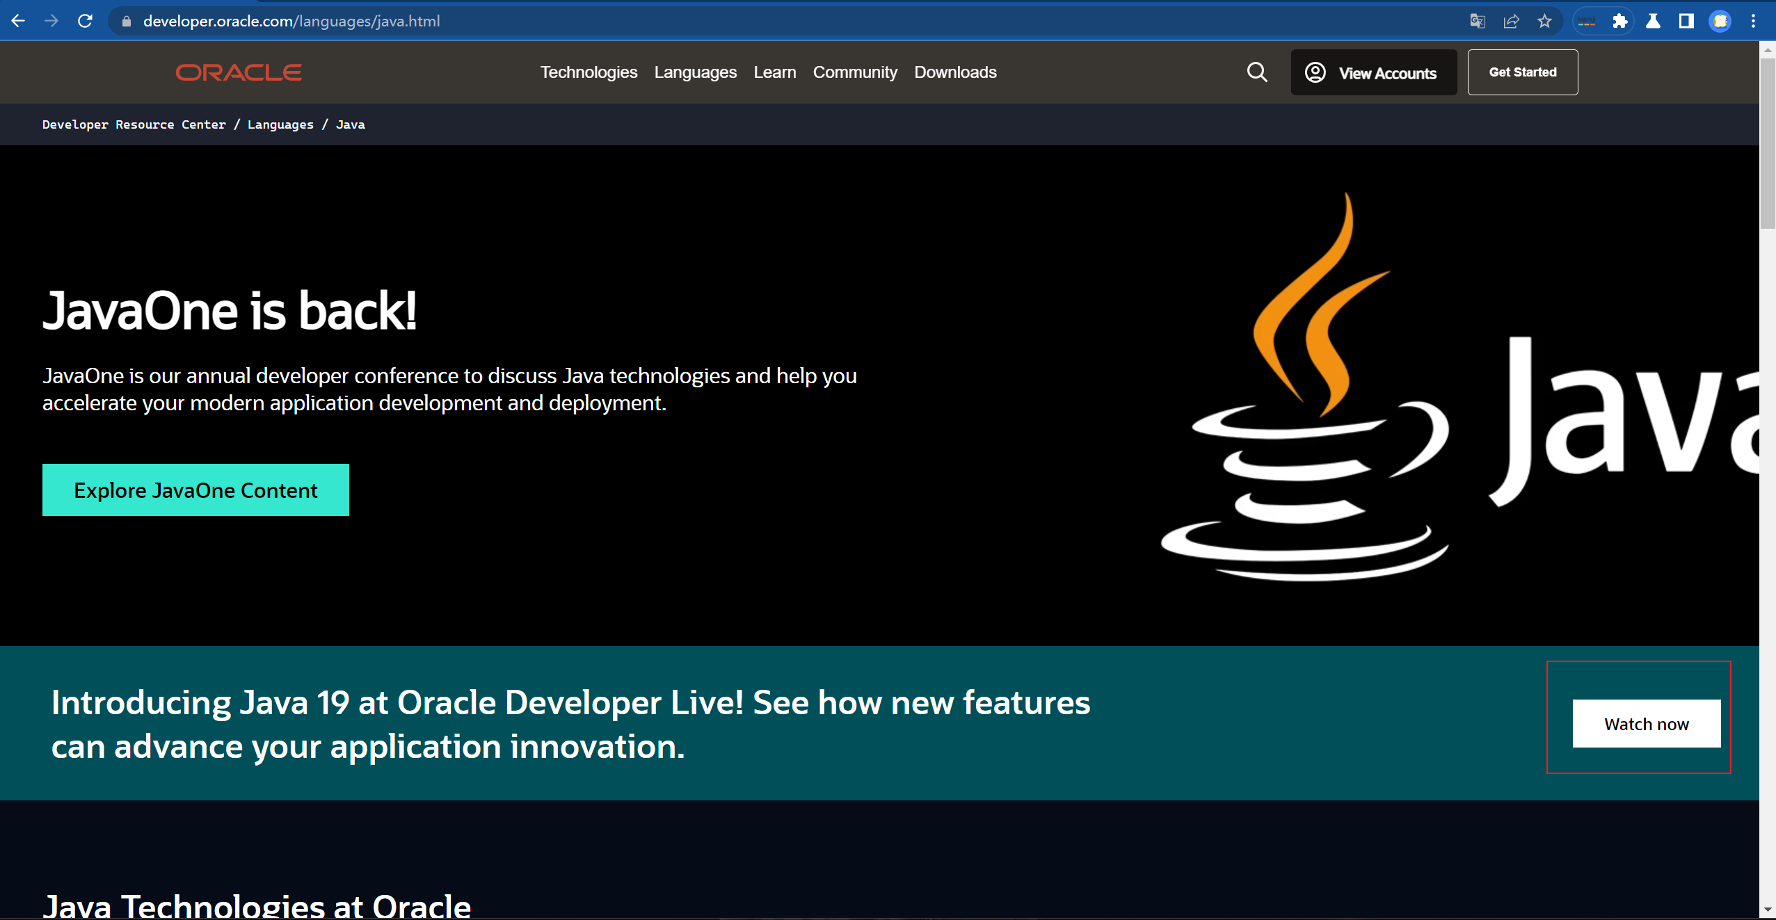Viewport: 1776px width, 920px height.
Task: Click the padlock site info icon
Action: pos(126,22)
